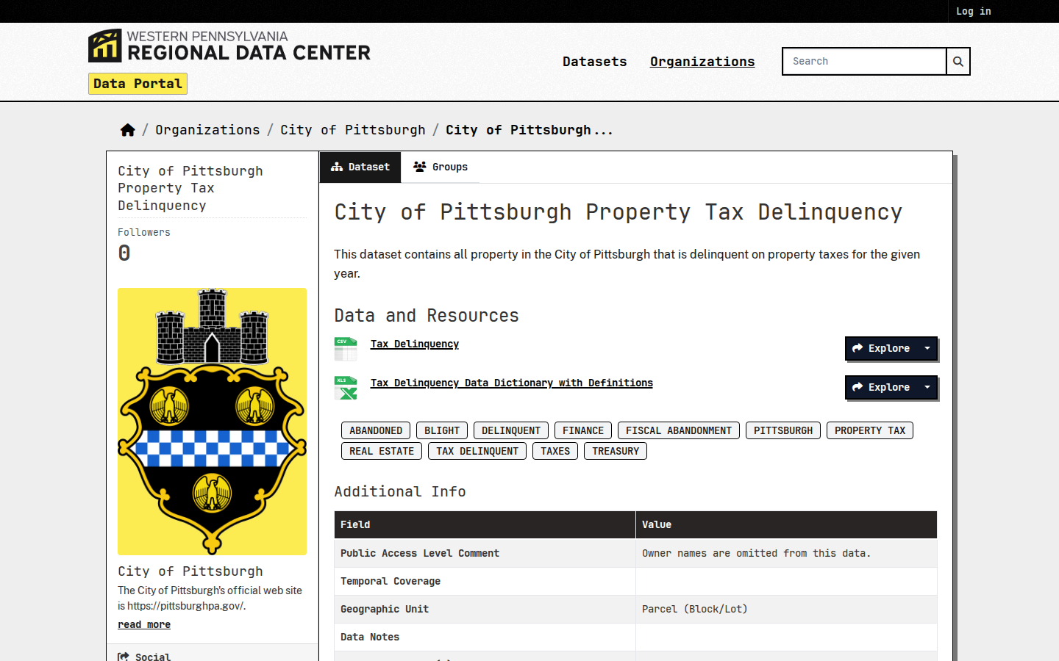
Task: Click the XLS file icon for Data Dictionary
Action: point(346,388)
